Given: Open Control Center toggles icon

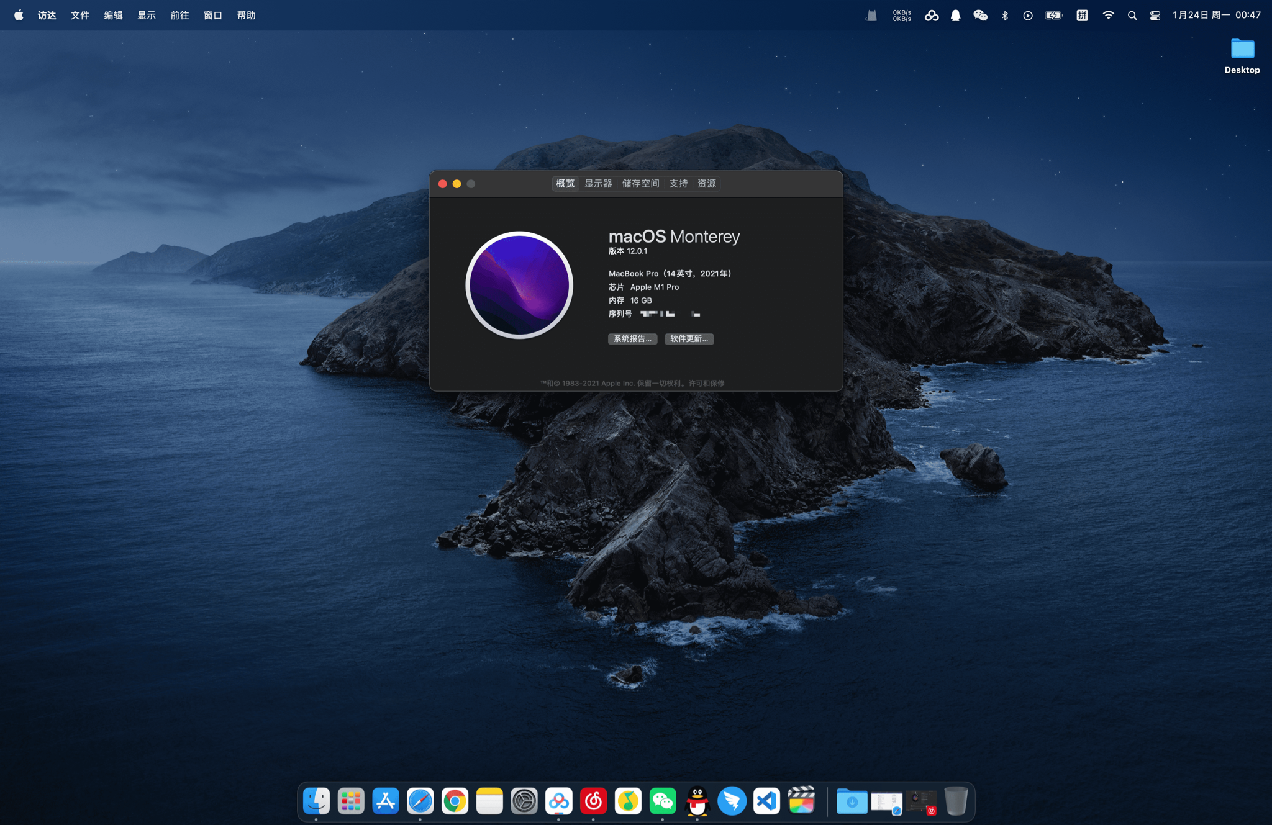Looking at the screenshot, I should tap(1155, 16).
